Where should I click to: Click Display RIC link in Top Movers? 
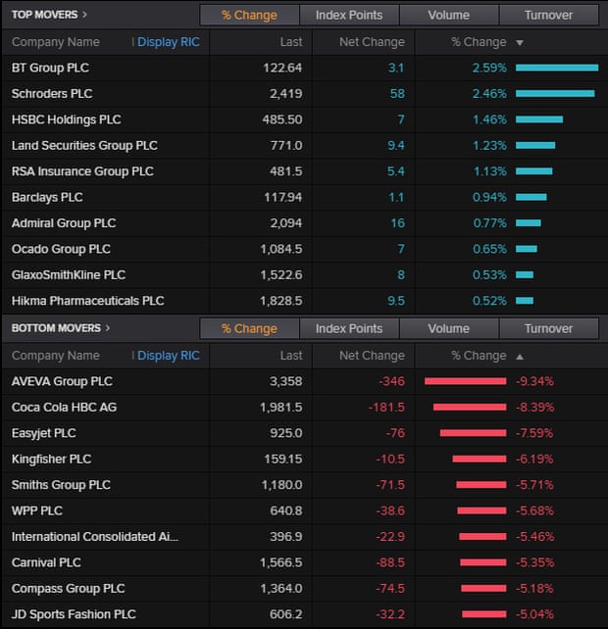pos(169,42)
